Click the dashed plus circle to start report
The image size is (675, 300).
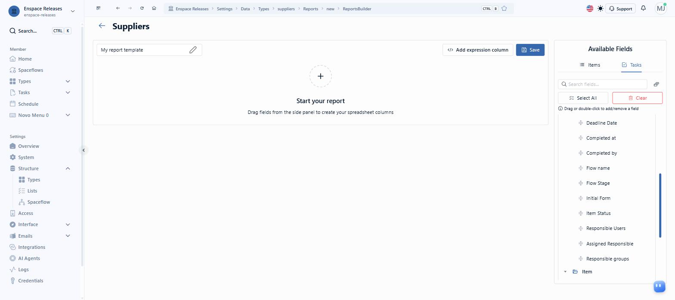pyautogui.click(x=320, y=76)
